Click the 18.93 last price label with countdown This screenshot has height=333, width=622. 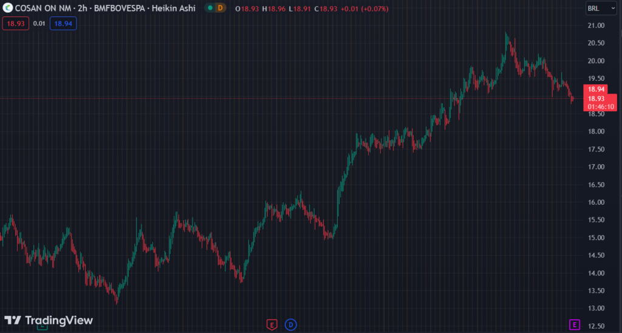tap(600, 103)
